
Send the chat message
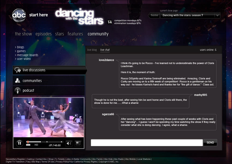pos(210,142)
